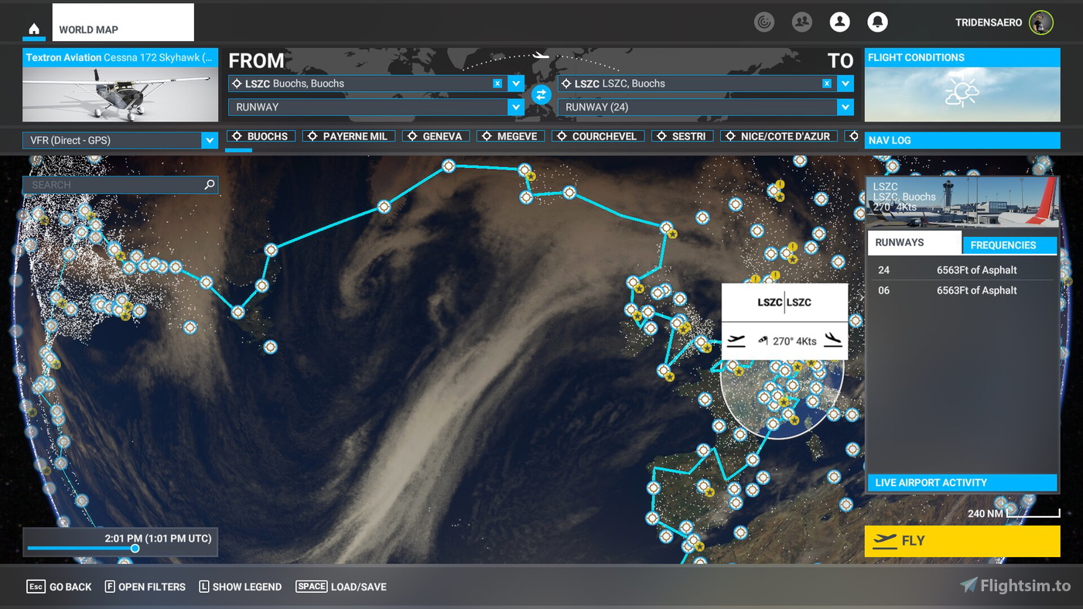This screenshot has width=1083, height=609.
Task: Open the Nav Log
Action: click(x=962, y=140)
